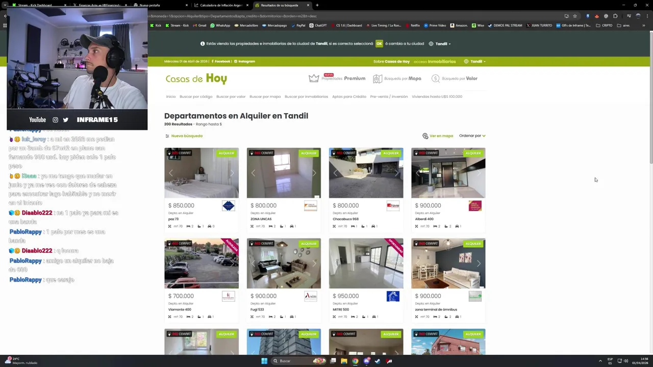Open the Instagram link in green bar
The width and height of the screenshot is (653, 367).
(x=244, y=61)
